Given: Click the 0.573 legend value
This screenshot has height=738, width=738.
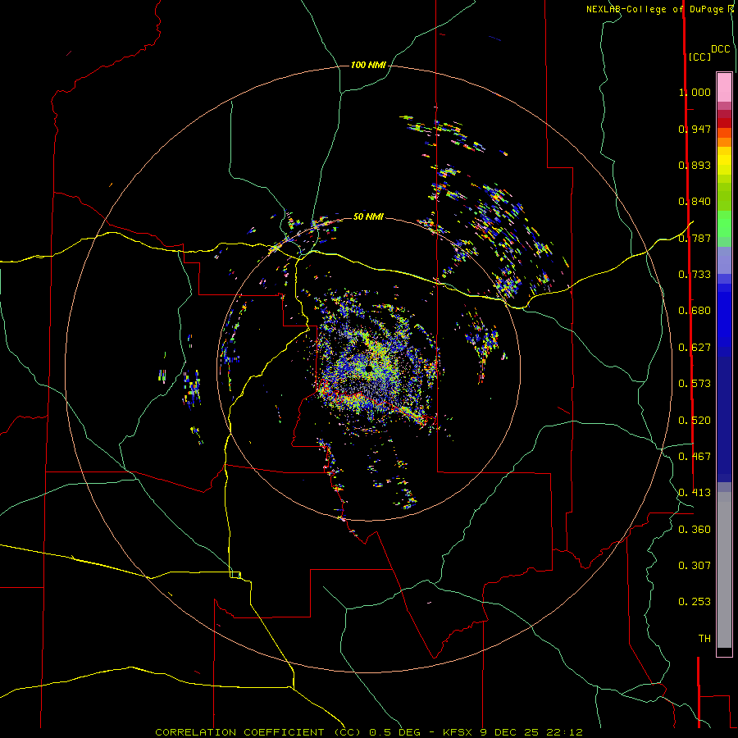Looking at the screenshot, I should tap(695, 384).
